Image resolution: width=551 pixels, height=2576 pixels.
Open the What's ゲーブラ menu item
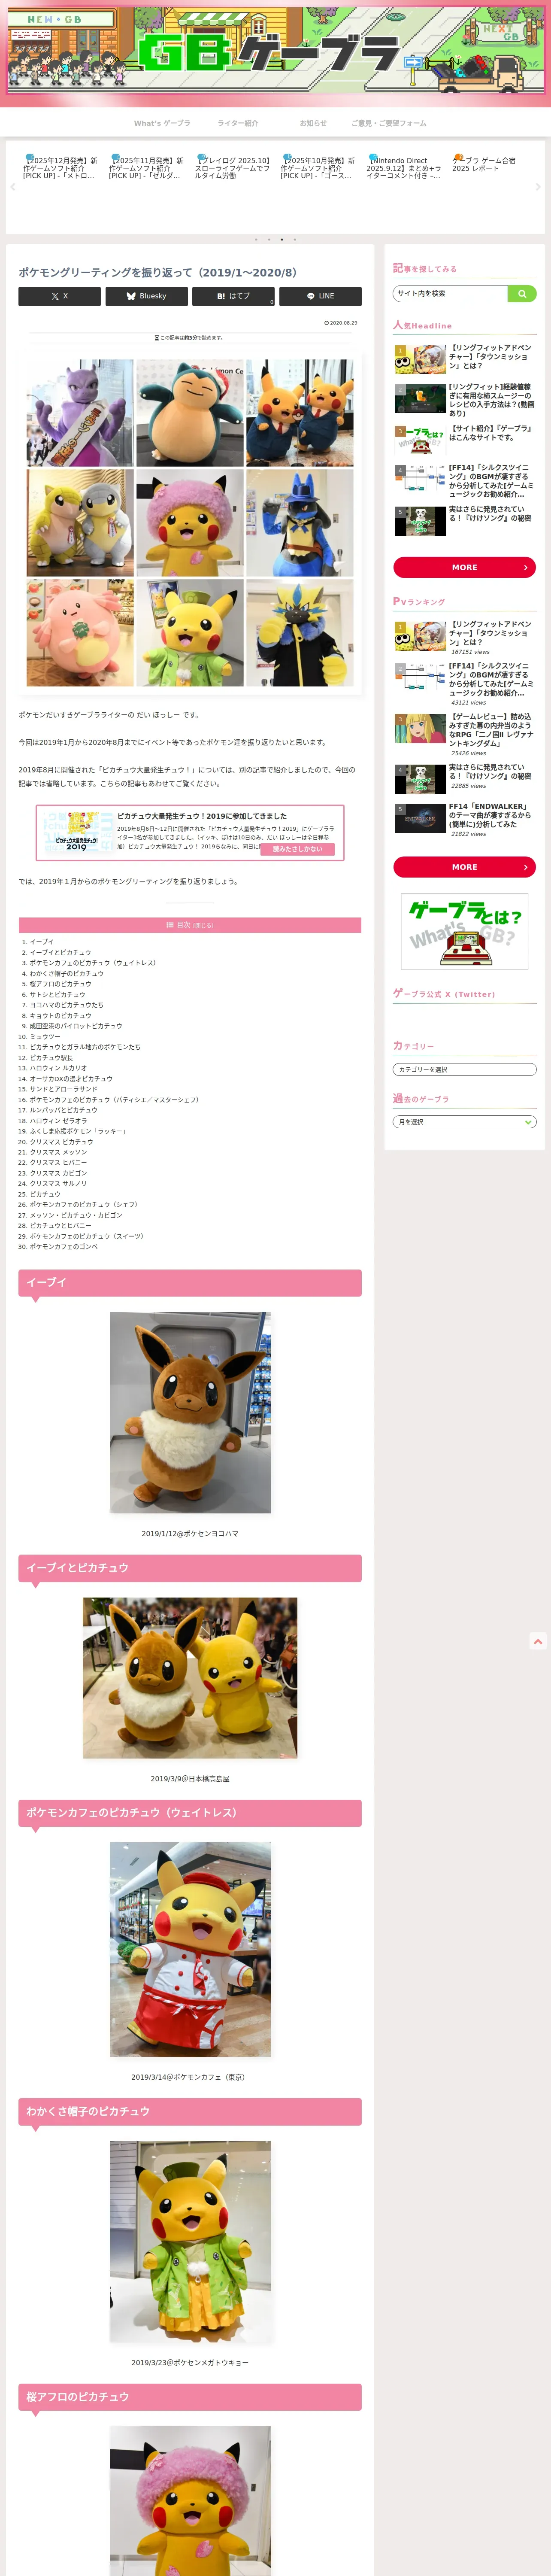[x=162, y=123]
